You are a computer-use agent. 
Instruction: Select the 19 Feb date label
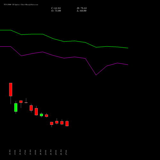(x=36, y=152)
